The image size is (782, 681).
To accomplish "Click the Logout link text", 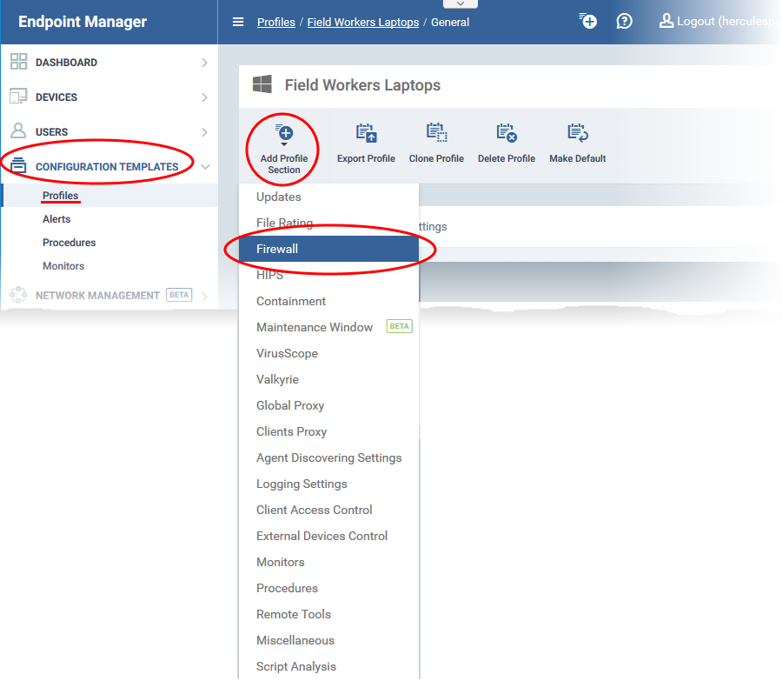I will (x=726, y=21).
